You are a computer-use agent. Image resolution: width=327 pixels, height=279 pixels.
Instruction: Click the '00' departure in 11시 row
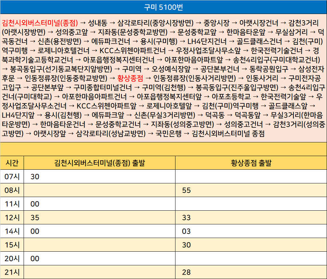point(35,204)
